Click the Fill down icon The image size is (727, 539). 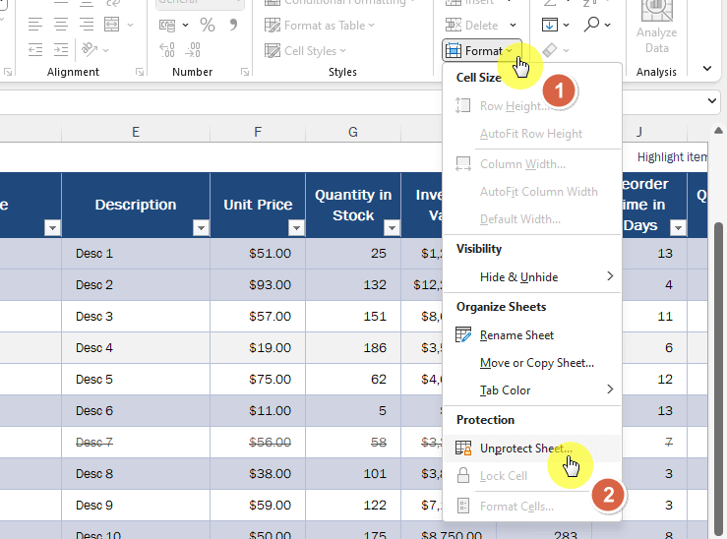click(550, 25)
